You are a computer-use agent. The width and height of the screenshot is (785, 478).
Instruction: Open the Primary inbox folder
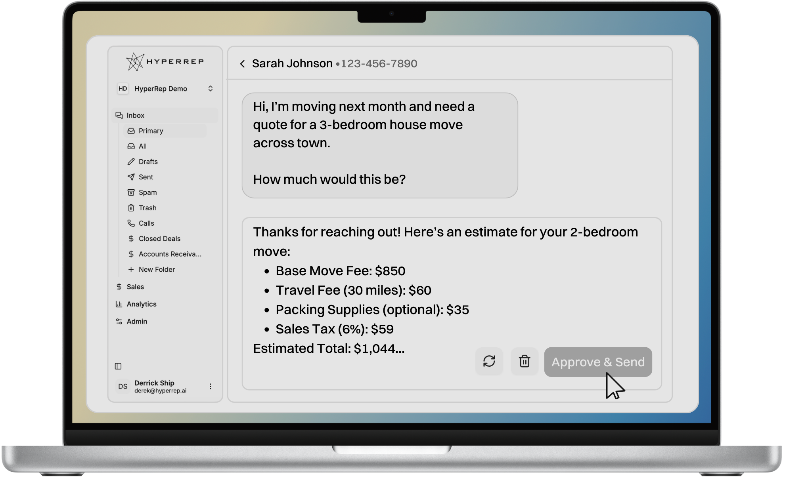(x=151, y=131)
